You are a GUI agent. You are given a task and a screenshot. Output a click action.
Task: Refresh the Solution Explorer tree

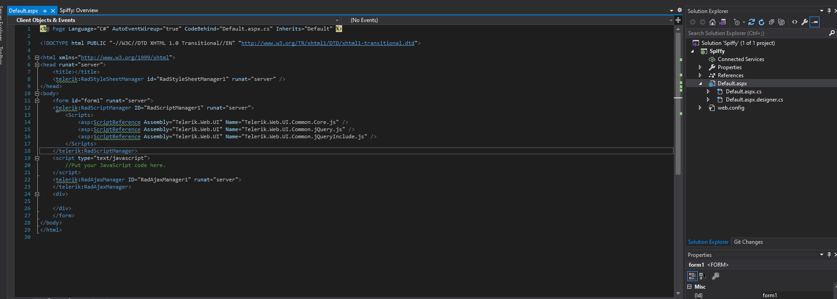click(x=761, y=22)
